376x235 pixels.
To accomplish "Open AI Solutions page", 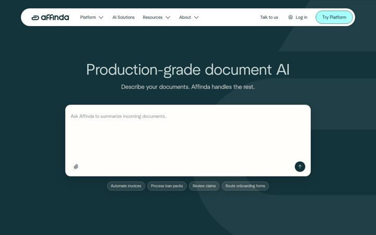I will click(123, 17).
